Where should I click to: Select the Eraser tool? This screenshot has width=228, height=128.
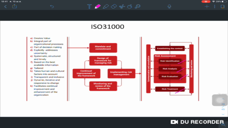114,6
